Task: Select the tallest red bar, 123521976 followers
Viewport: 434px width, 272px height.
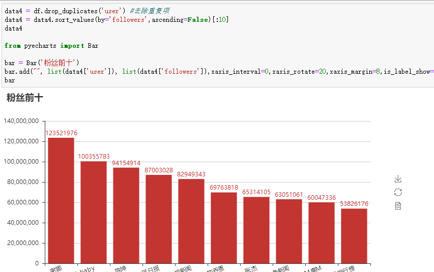Action: [x=61, y=201]
